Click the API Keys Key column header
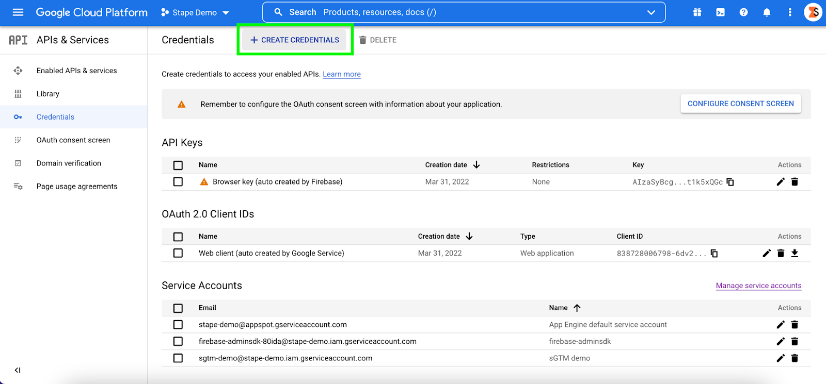The width and height of the screenshot is (826, 384). pyautogui.click(x=638, y=165)
